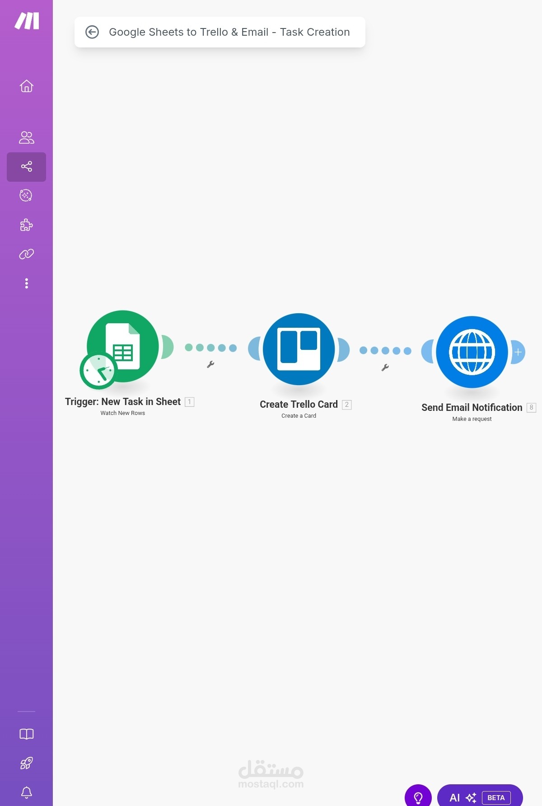Click the 'Watch New Rows' subtitle
The height and width of the screenshot is (806, 542).
pos(123,413)
